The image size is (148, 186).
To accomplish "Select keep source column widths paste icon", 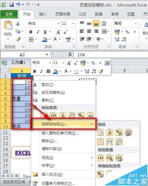I will pos(110,142).
